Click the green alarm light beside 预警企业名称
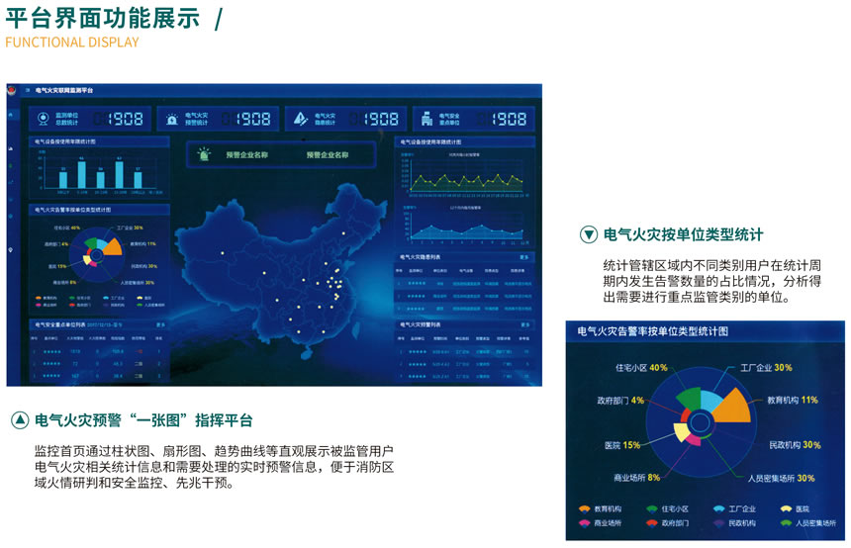 (x=204, y=154)
